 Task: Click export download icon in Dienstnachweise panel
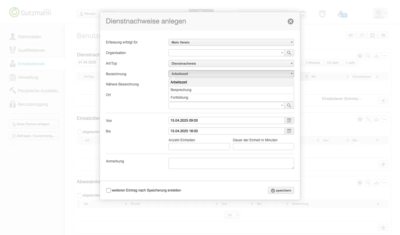coord(376,56)
